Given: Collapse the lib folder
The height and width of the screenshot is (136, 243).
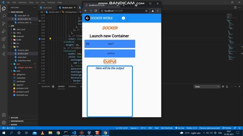Looking at the screenshot, I should pyautogui.click(x=17, y=46).
